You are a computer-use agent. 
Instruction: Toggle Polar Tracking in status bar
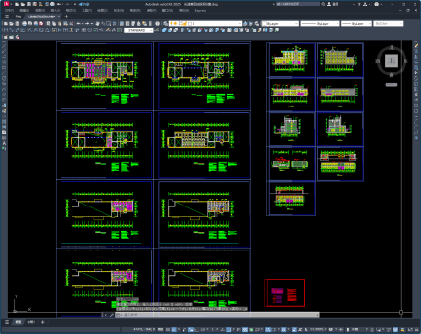[203, 329]
